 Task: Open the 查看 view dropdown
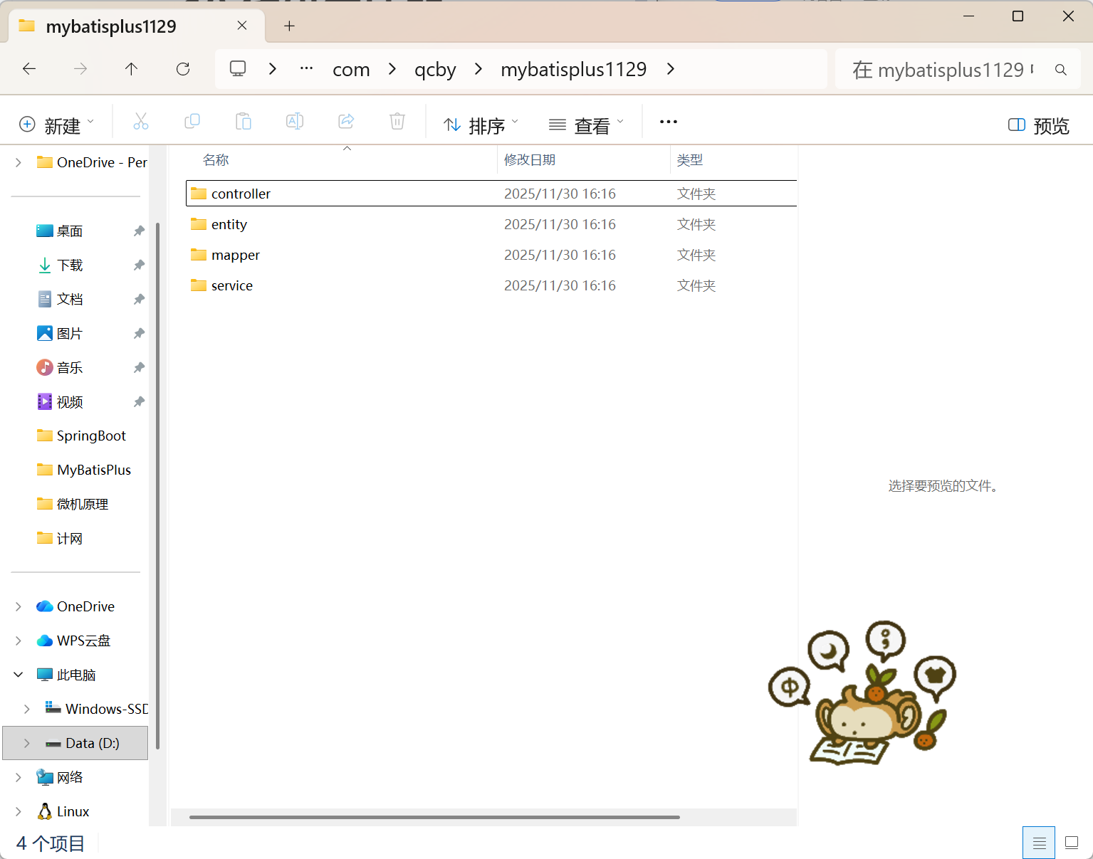click(x=586, y=125)
